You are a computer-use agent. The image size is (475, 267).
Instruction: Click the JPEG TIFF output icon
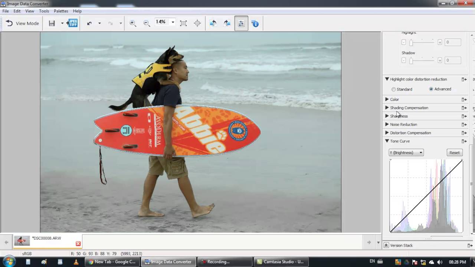tap(72, 23)
